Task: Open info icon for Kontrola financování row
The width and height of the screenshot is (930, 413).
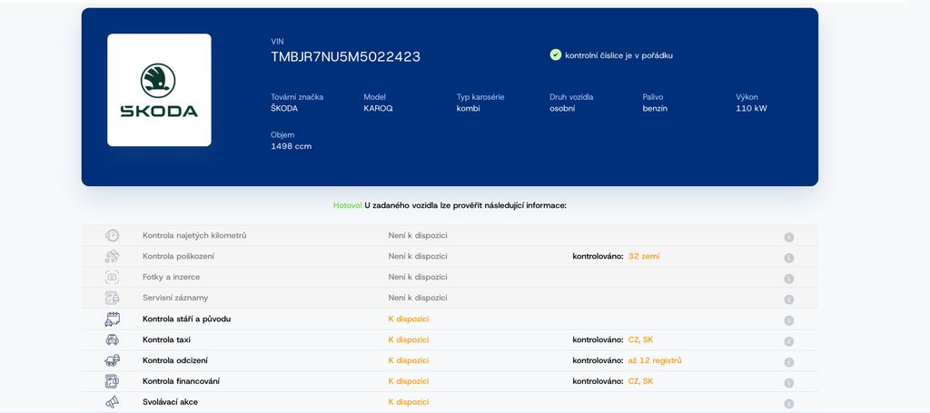Action: (789, 383)
